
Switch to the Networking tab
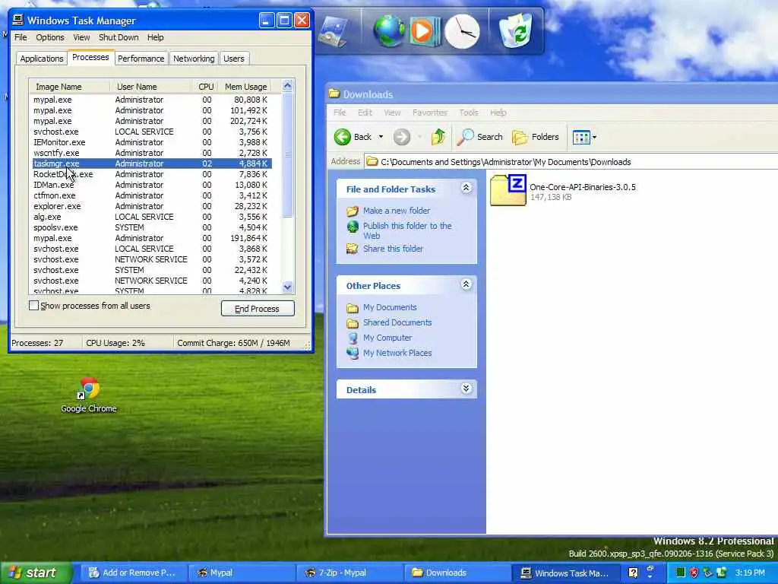[194, 59]
